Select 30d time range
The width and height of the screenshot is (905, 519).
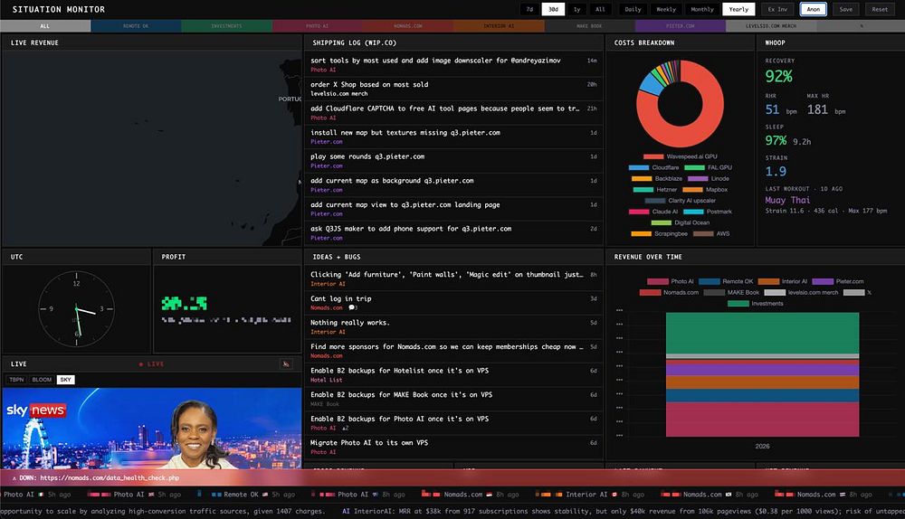pyautogui.click(x=553, y=9)
